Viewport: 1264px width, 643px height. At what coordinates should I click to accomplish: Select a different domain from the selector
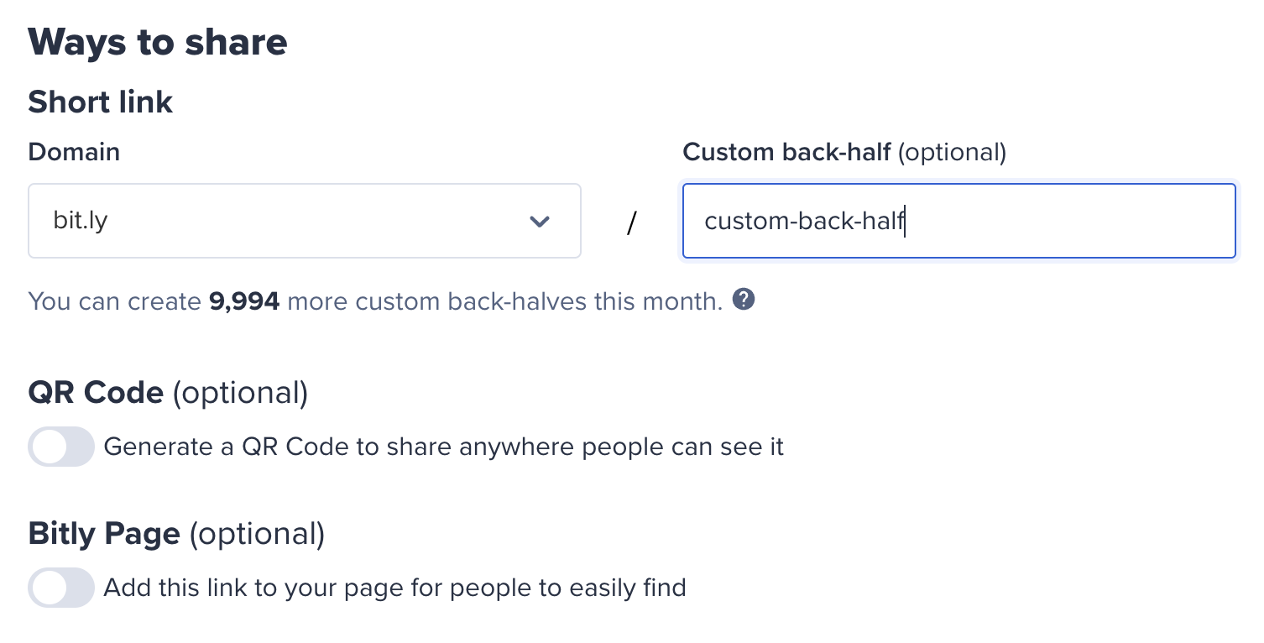[305, 221]
